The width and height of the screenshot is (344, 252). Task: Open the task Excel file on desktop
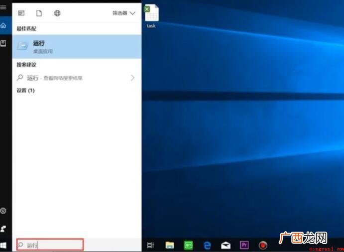151,16
